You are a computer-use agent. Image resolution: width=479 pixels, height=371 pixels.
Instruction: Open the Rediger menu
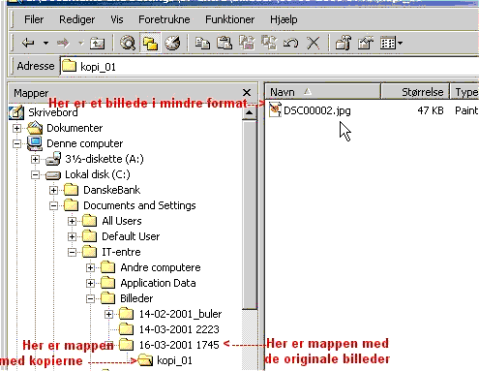76,19
